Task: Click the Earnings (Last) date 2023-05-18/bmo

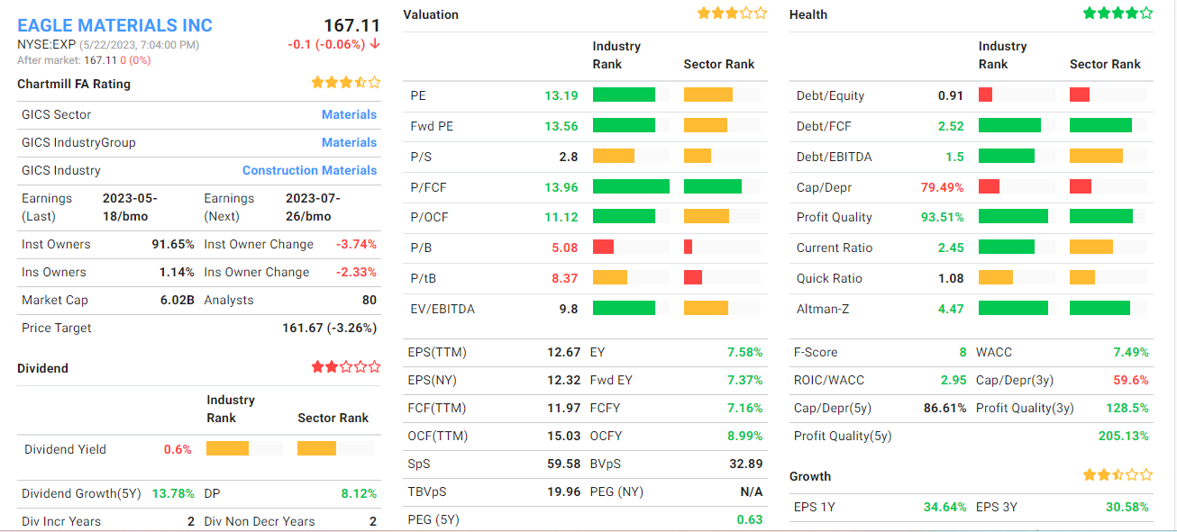Action: click(131, 207)
